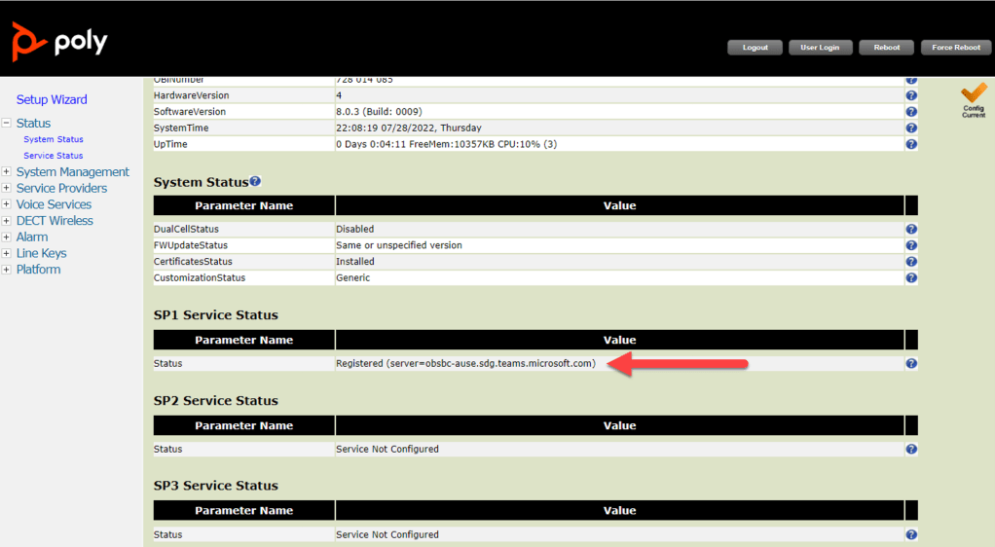This screenshot has width=995, height=547.
Task: Click help icon for SP2 Status row
Action: point(911,450)
